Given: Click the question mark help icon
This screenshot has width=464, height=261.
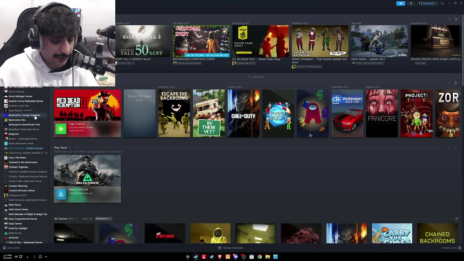Looking at the screenshot, I should (419, 3).
